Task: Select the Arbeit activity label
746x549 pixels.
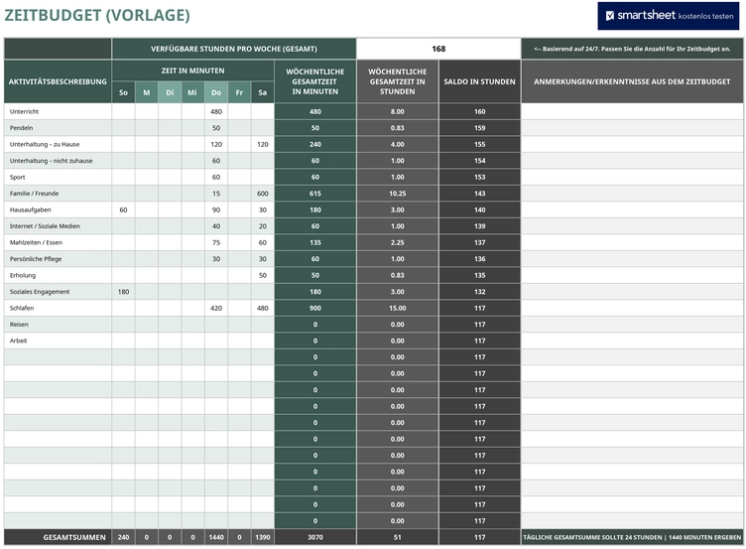Action: [x=19, y=341]
